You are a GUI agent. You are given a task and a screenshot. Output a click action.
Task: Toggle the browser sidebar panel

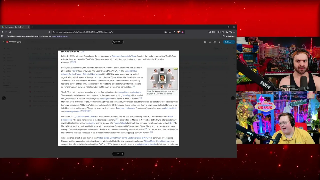click(219, 32)
